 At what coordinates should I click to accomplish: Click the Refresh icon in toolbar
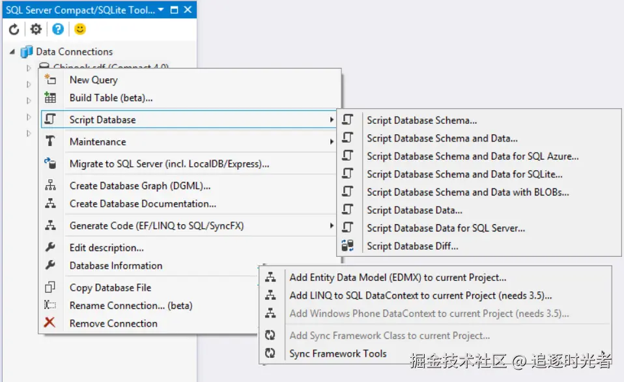[x=14, y=29]
